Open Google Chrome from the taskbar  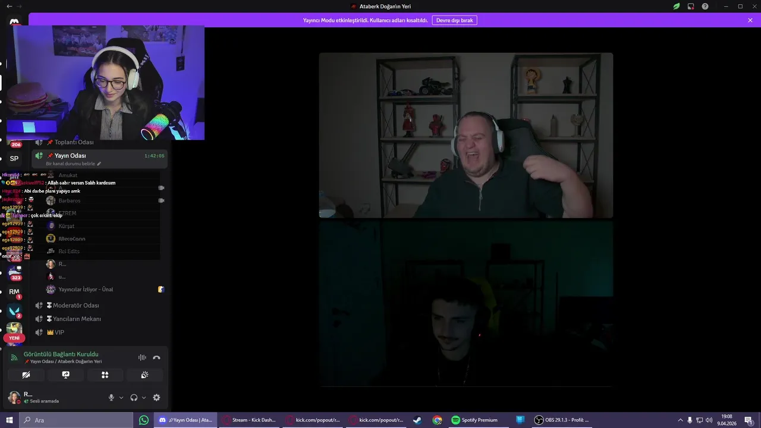[x=438, y=420]
